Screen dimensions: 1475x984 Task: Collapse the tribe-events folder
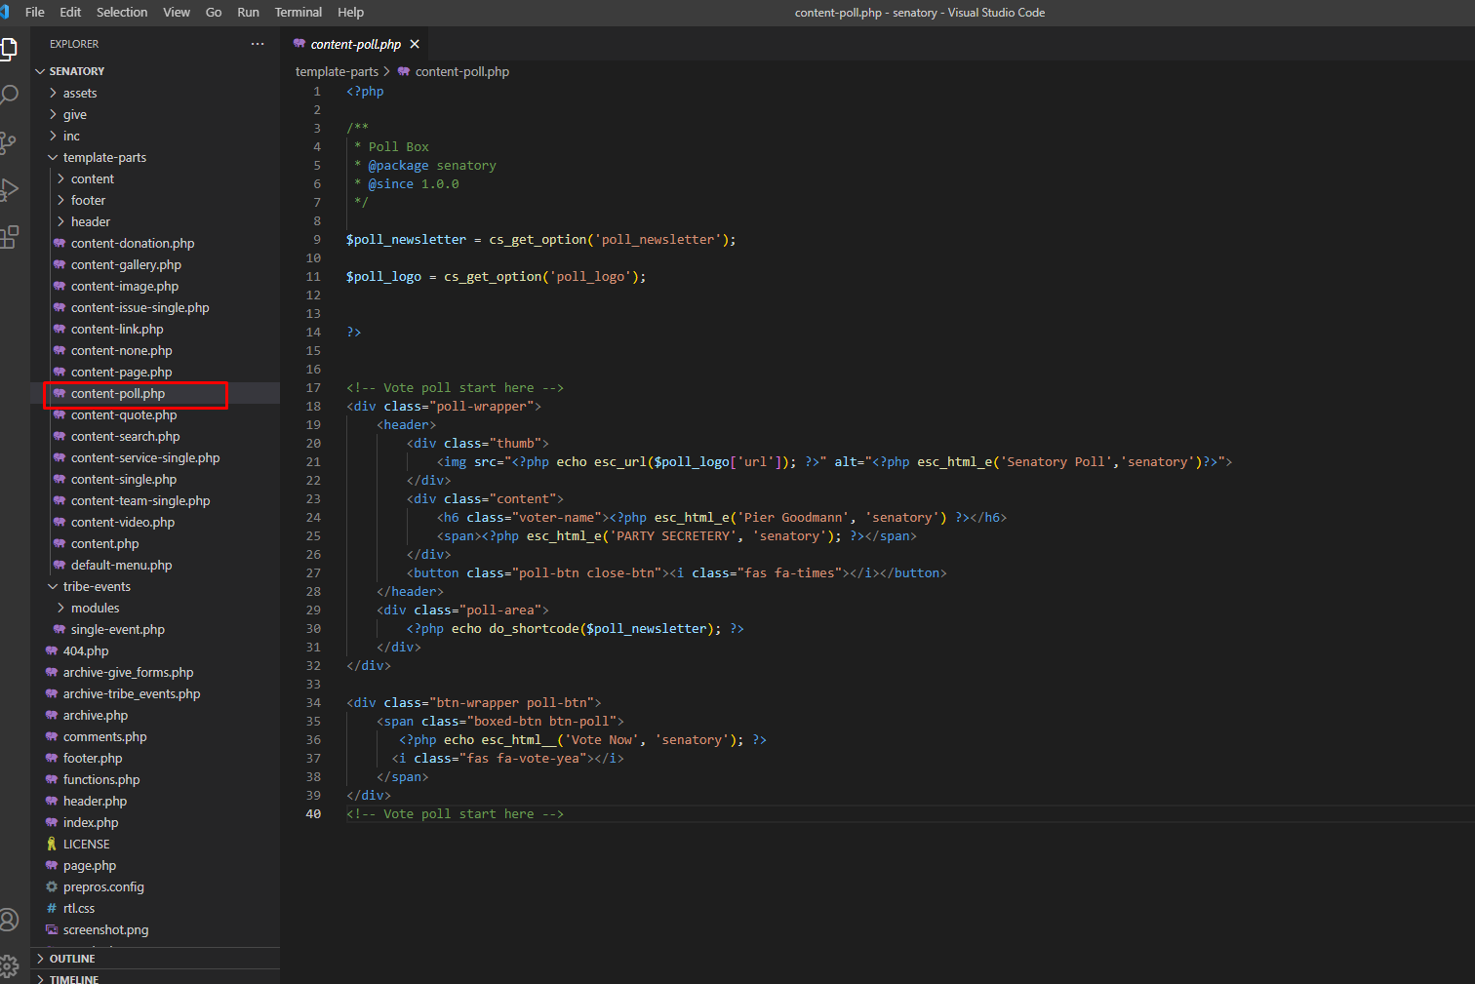[155, 586]
